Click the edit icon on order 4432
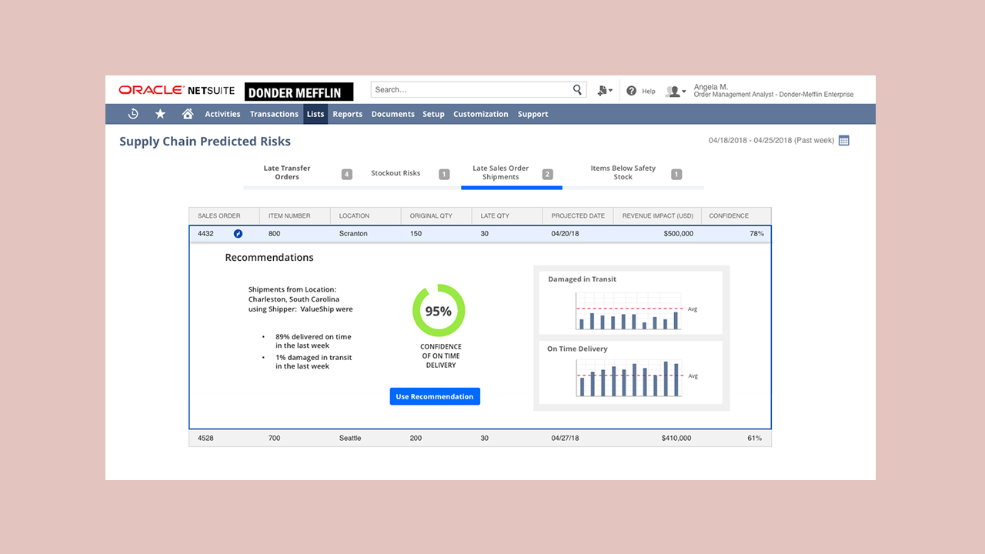985x554 pixels. 238,234
